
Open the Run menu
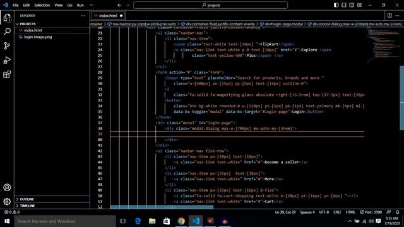coord(80,5)
